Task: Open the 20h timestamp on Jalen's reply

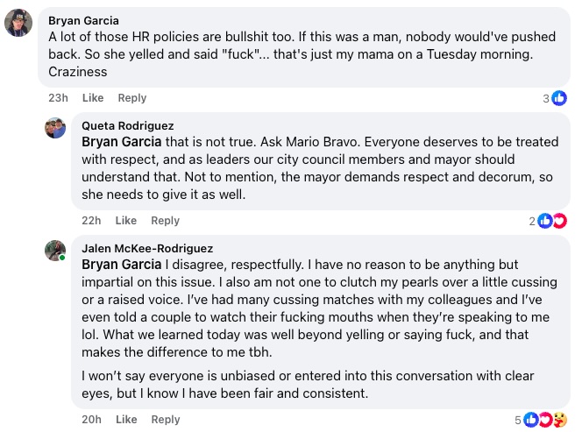Action: pyautogui.click(x=92, y=420)
